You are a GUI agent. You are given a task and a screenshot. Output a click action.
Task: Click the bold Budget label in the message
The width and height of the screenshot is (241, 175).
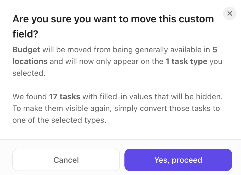pyautogui.click(x=26, y=49)
